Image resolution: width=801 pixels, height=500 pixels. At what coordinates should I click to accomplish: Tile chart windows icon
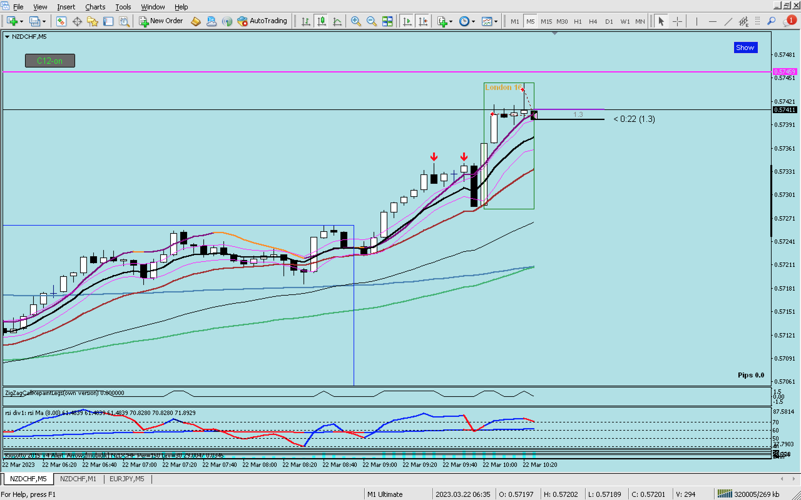[387, 21]
